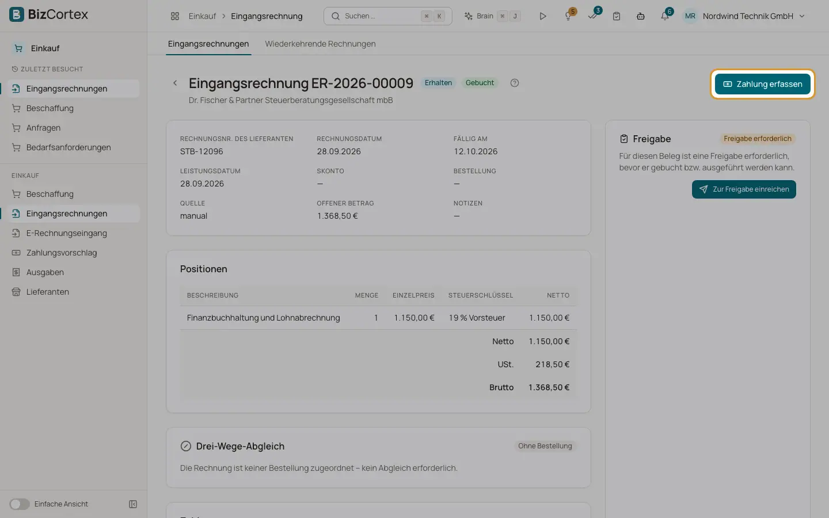Click the clock icon next to Zuletzt besucht
Screen dimensions: 829x518
pos(15,69)
